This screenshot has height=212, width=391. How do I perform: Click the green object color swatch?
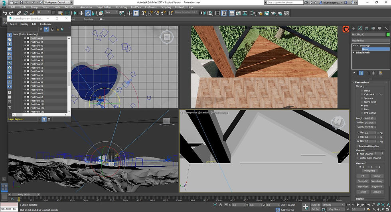click(388, 34)
